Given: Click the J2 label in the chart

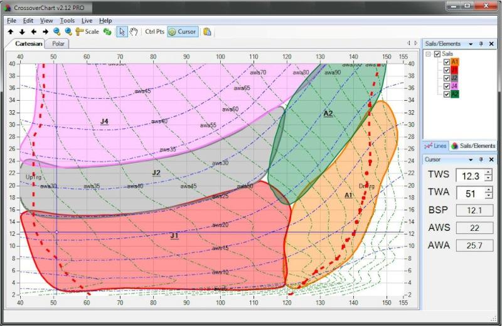Looking at the screenshot, I should coord(156,173).
